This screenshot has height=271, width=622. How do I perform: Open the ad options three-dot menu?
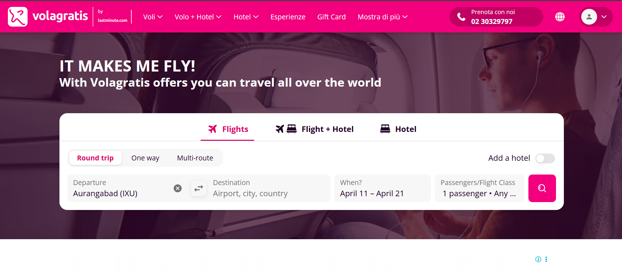click(x=546, y=259)
